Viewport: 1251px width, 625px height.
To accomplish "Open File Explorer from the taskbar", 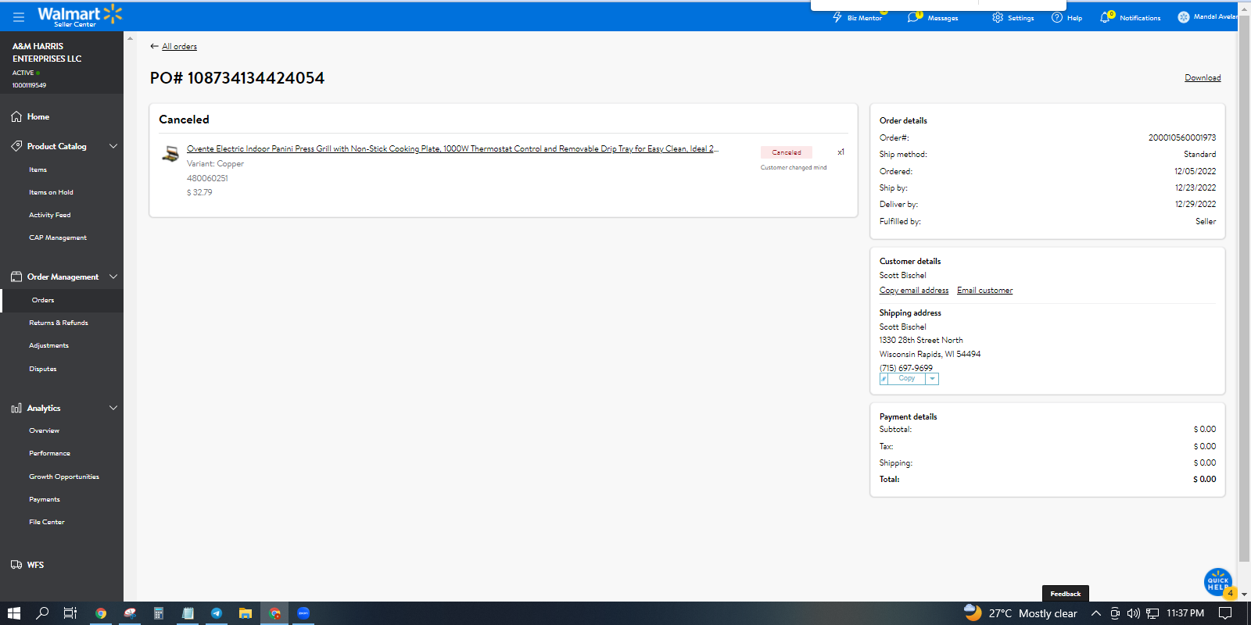I will coord(246,613).
